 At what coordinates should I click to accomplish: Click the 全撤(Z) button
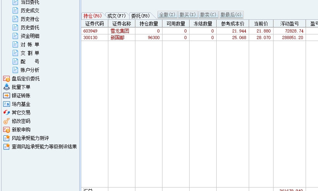pos(167,15)
